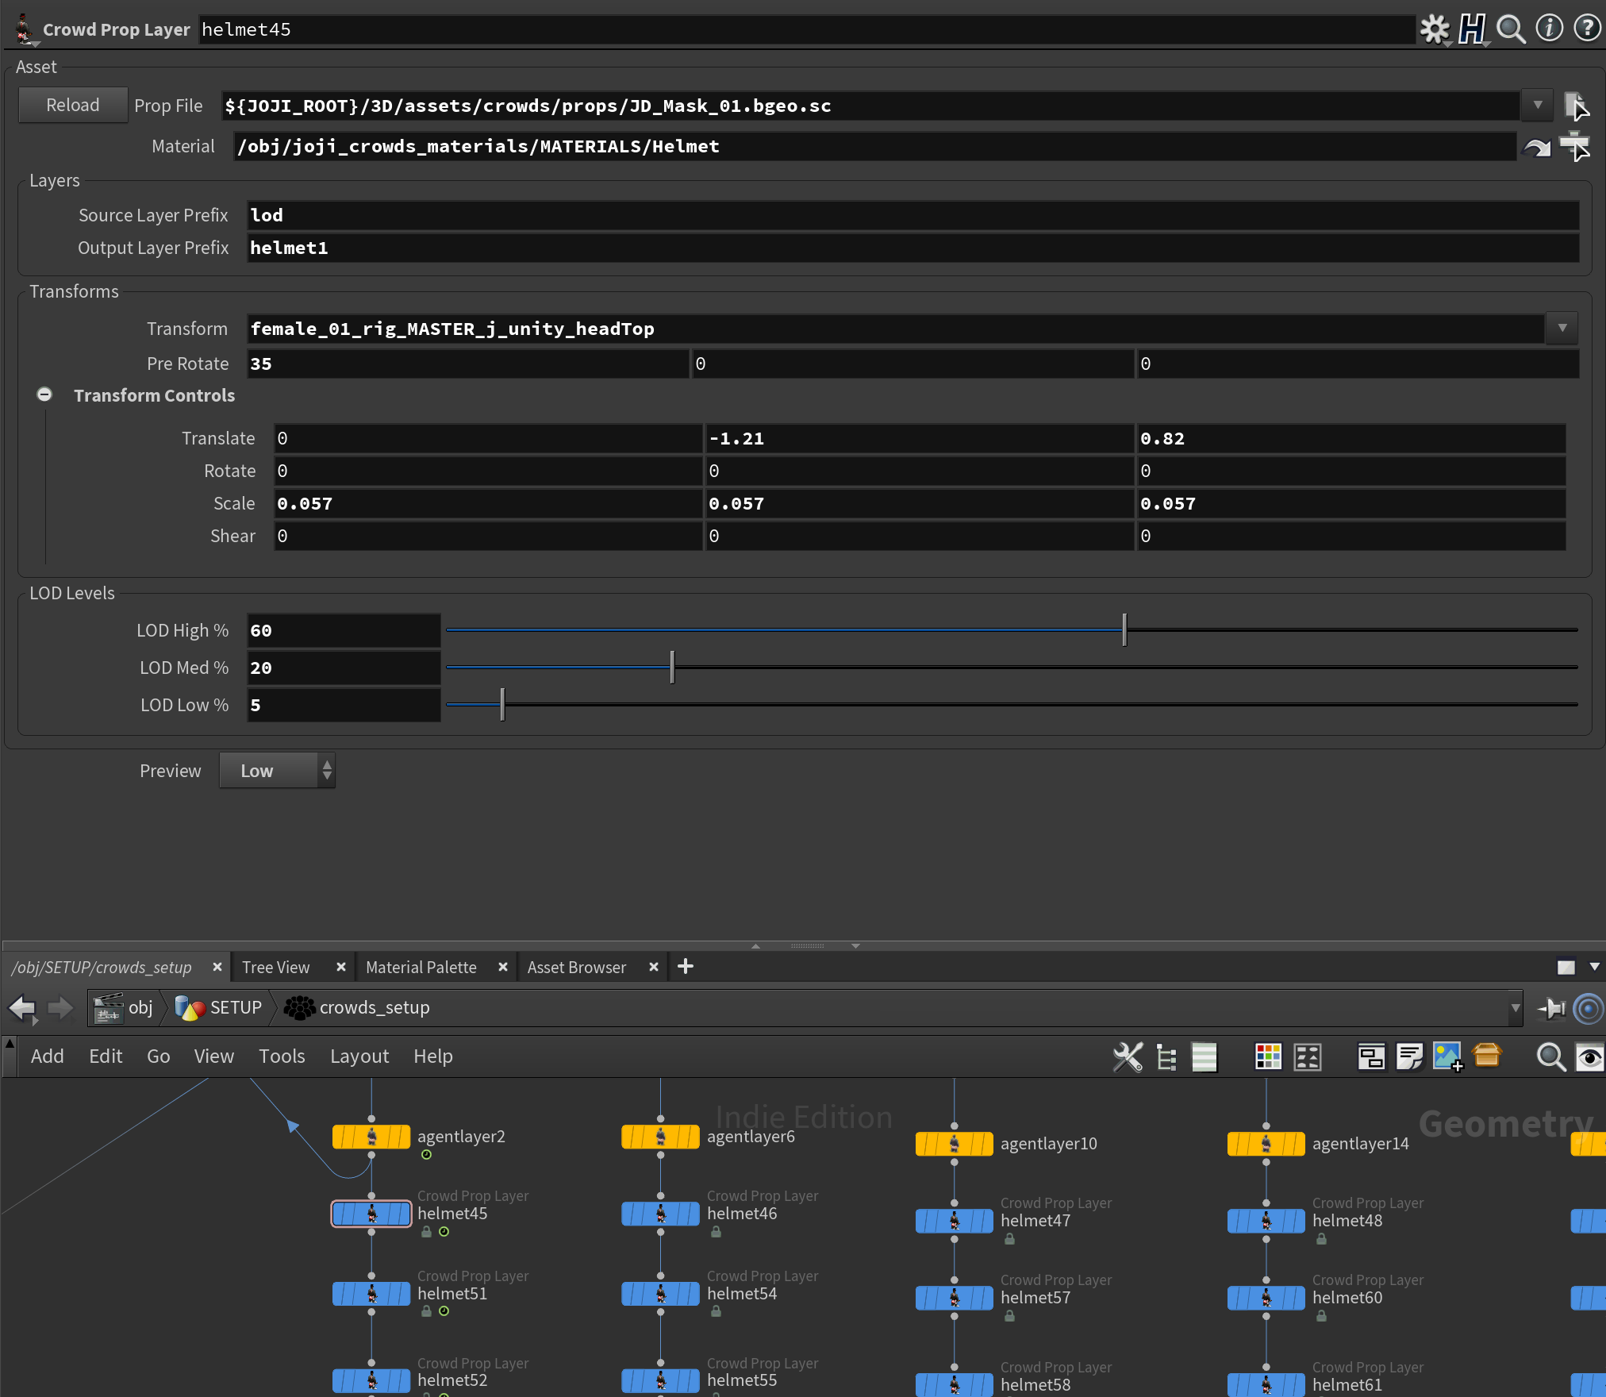The width and height of the screenshot is (1606, 1397).
Task: Click the help question mark icon
Action: (1587, 29)
